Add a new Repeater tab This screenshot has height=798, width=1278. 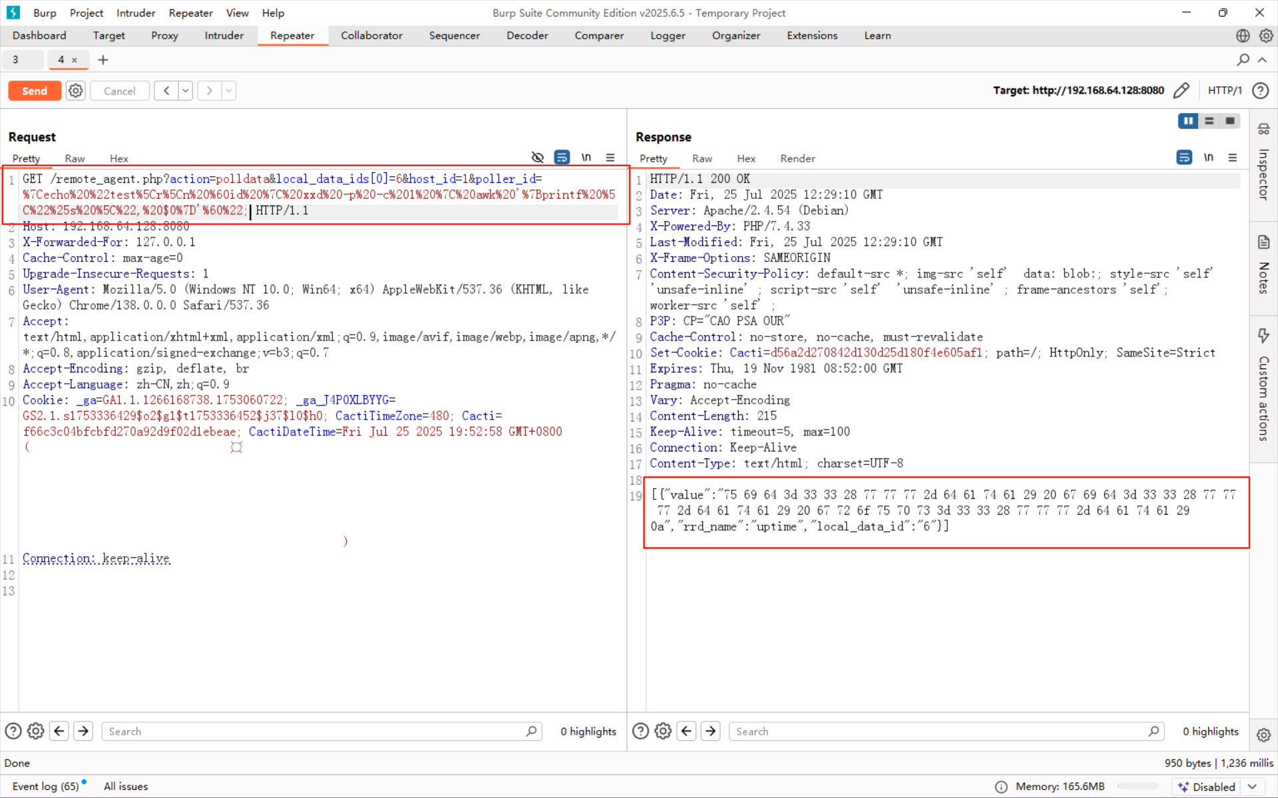click(x=103, y=60)
